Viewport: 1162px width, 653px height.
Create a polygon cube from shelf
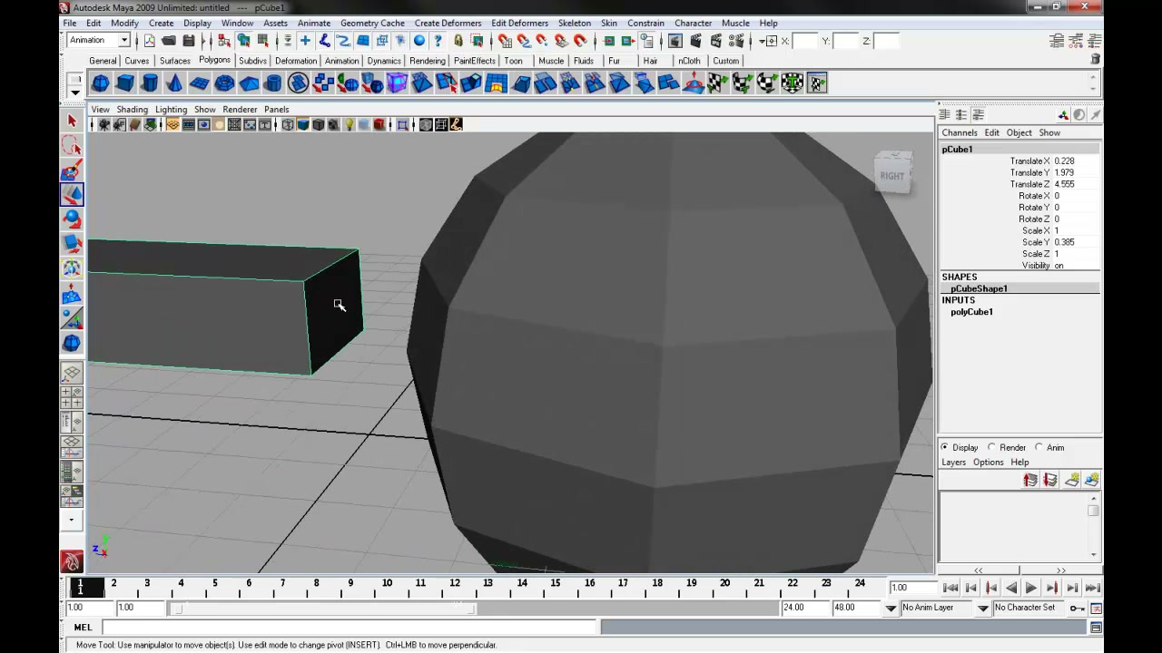pyautogui.click(x=125, y=83)
